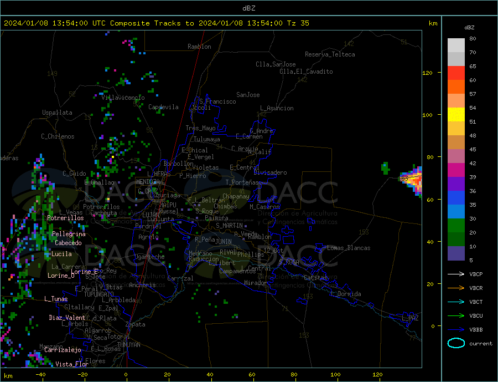Click the Carrizal label
Image resolution: width=498 pixels, height=382 pixels.
[x=180, y=278]
